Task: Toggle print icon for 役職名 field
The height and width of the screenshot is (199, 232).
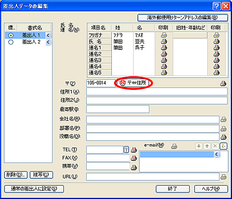Action: 223,137
